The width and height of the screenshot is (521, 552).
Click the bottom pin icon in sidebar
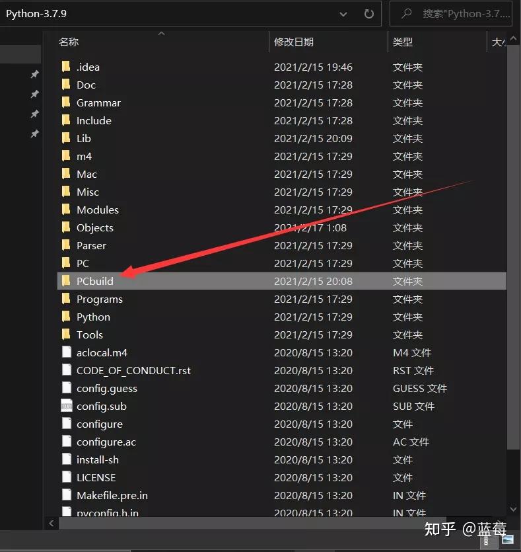click(x=34, y=134)
